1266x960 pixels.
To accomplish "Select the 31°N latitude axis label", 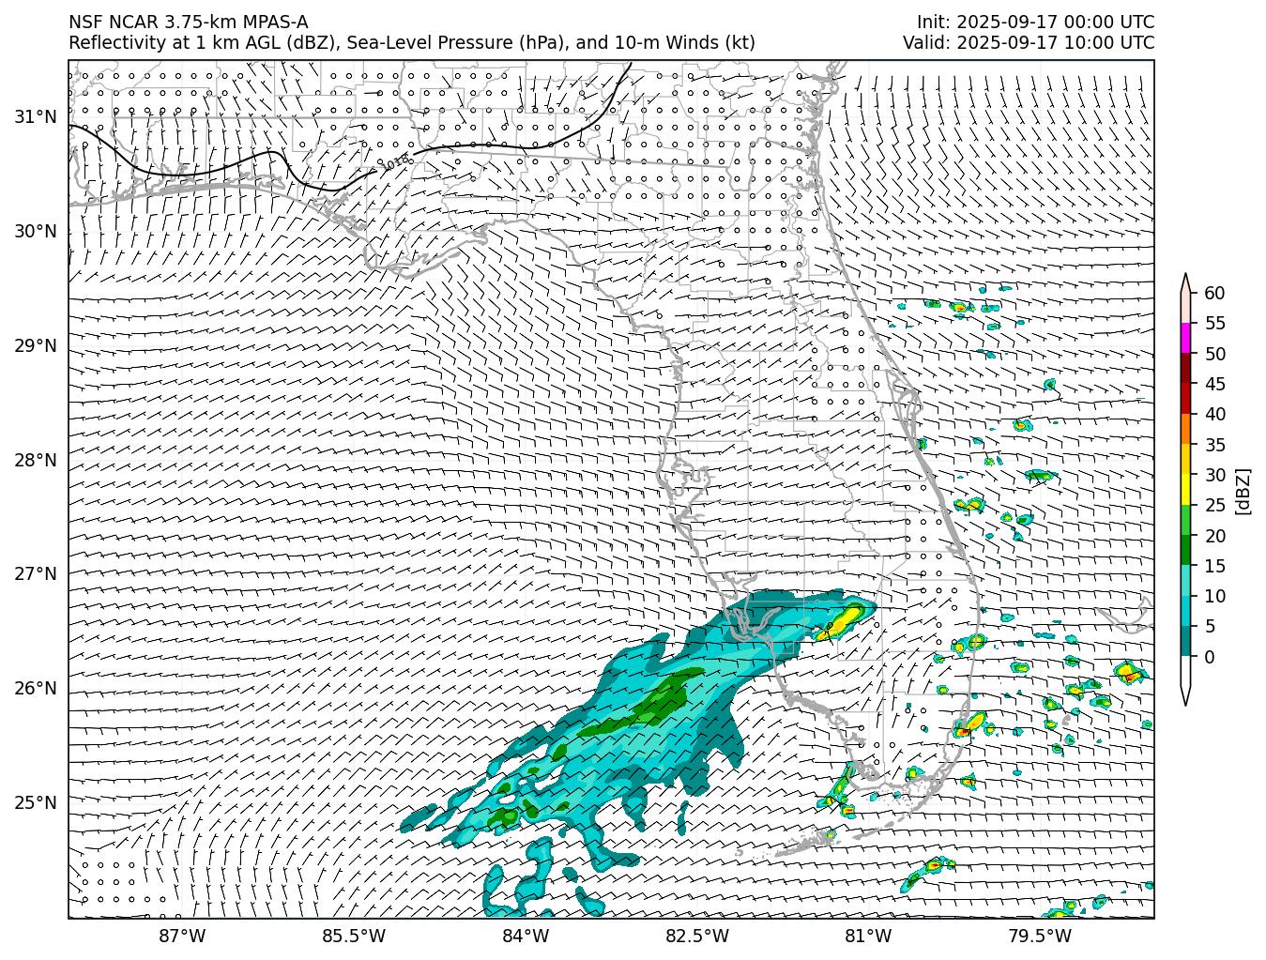I will [x=35, y=117].
